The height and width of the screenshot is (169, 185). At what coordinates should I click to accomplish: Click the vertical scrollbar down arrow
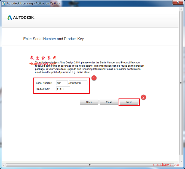pos(181,161)
